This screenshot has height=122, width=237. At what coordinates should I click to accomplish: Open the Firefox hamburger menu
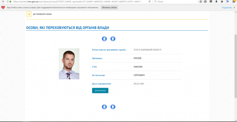coord(234,2)
